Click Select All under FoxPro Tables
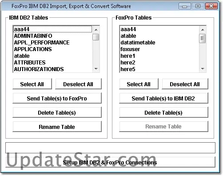This screenshot has height=176, width=223. click(139, 84)
